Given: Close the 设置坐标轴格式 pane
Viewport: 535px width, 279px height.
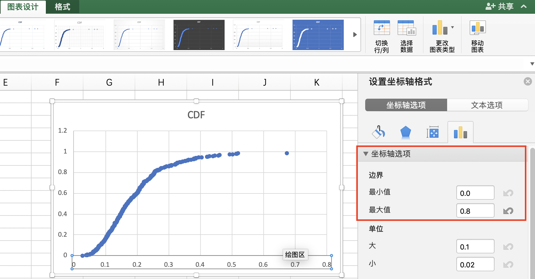Looking at the screenshot, I should 528,81.
